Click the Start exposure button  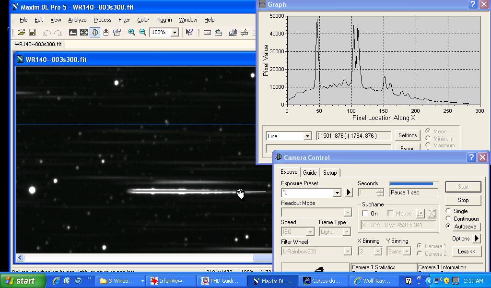tap(463, 187)
